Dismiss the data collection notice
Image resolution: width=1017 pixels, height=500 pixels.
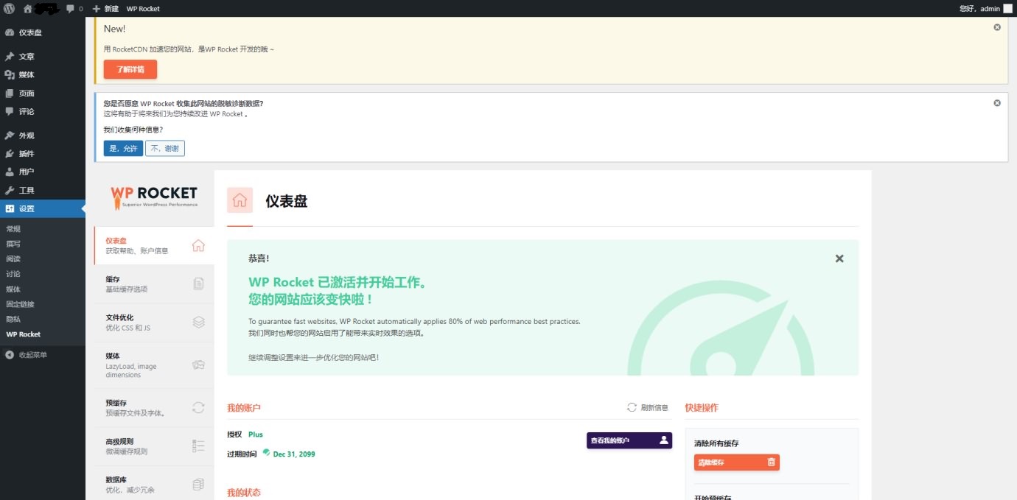997,103
